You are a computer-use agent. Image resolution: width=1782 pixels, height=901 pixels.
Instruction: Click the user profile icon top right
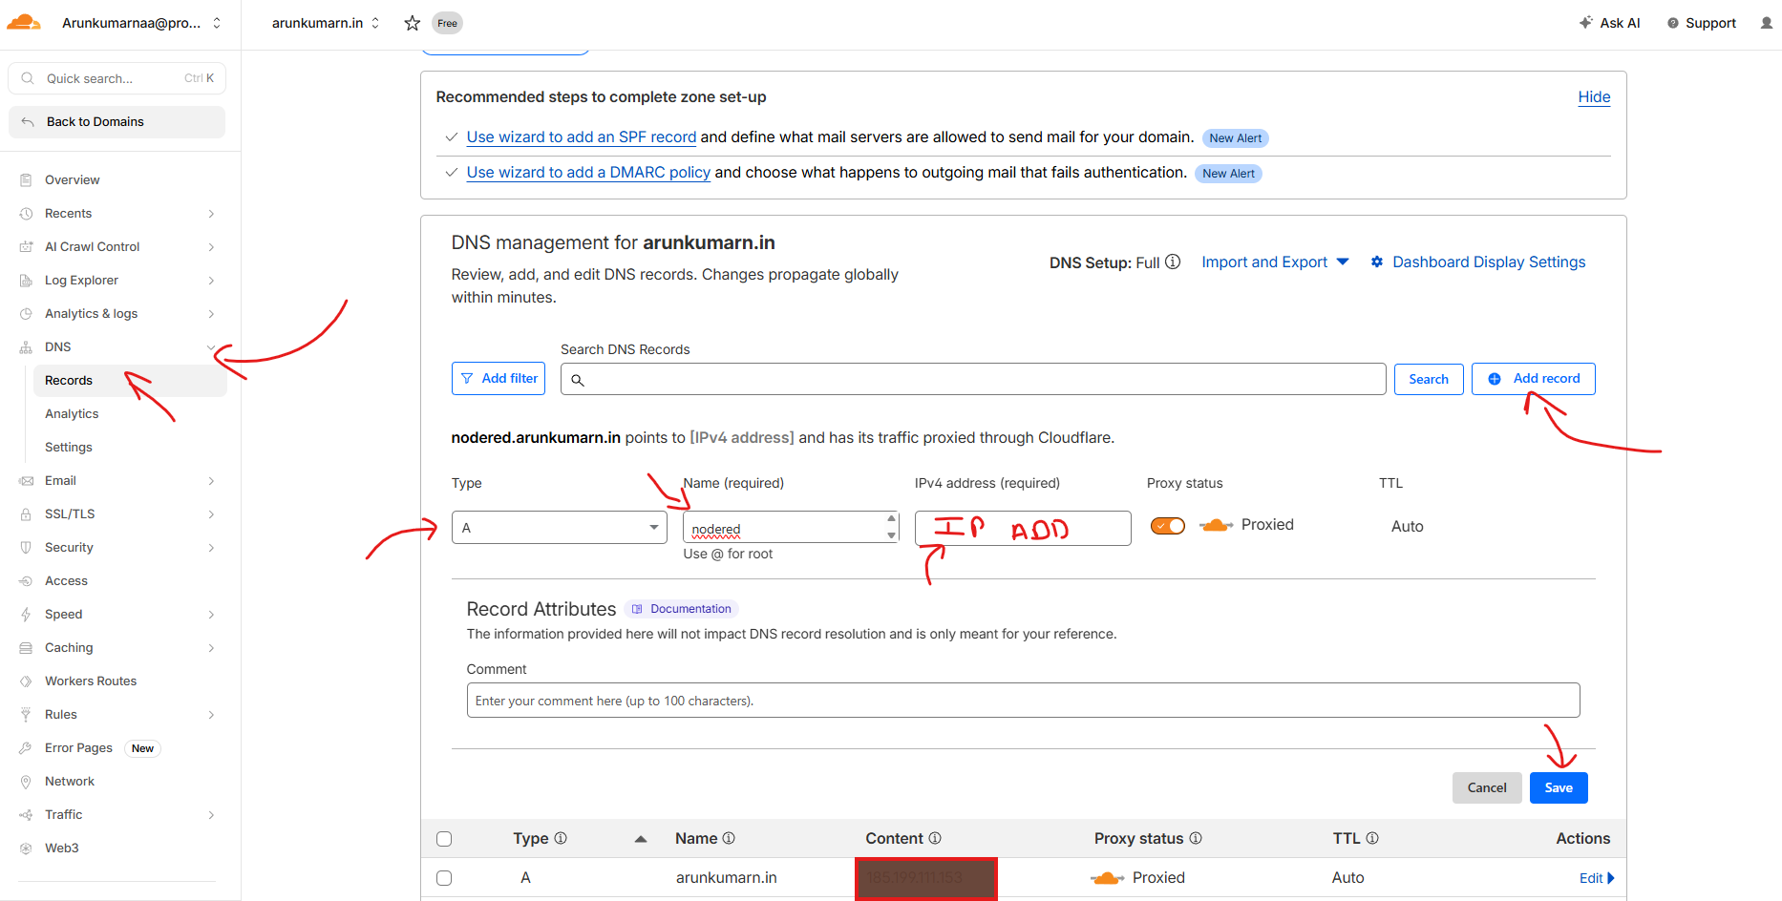[1766, 22]
